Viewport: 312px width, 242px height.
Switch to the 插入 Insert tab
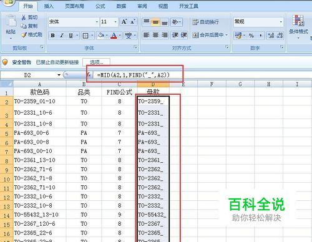[49, 6]
